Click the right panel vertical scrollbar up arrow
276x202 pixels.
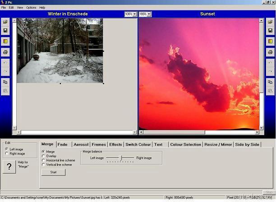click(x=261, y=20)
